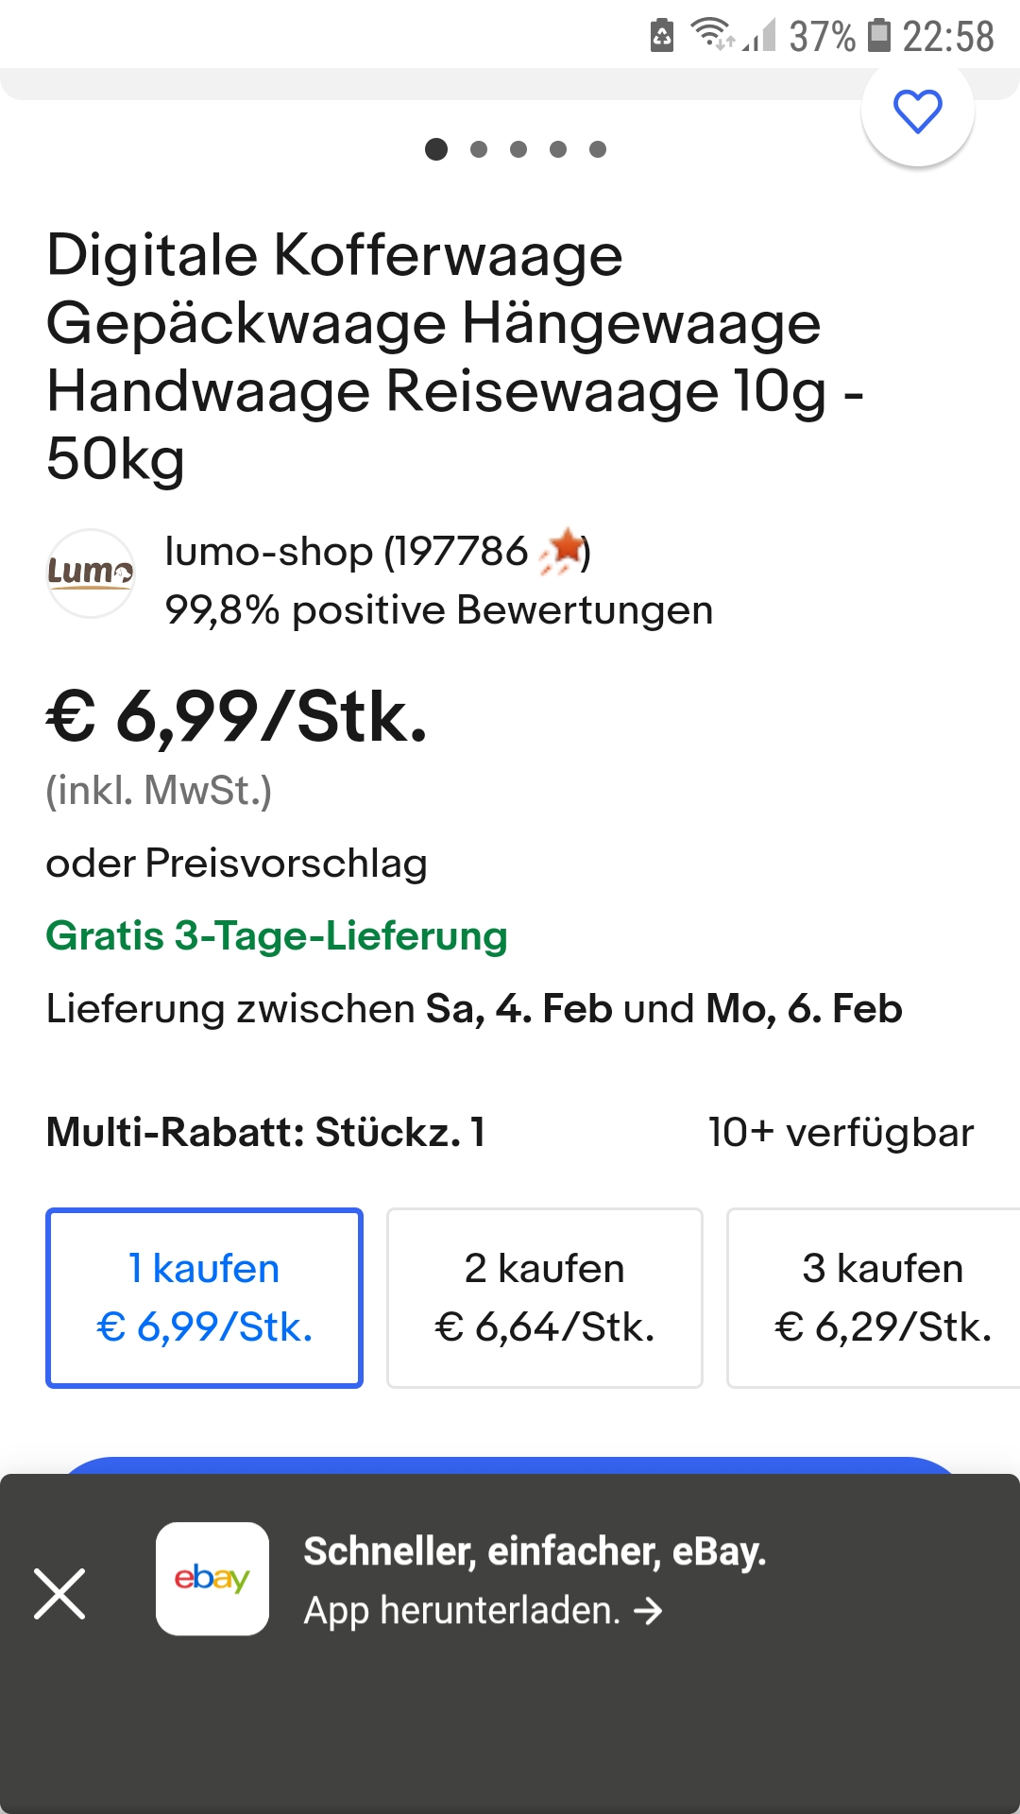Tap the seller's orange shooting star badge
Image resolution: width=1020 pixels, height=1814 pixels.
pos(563,550)
